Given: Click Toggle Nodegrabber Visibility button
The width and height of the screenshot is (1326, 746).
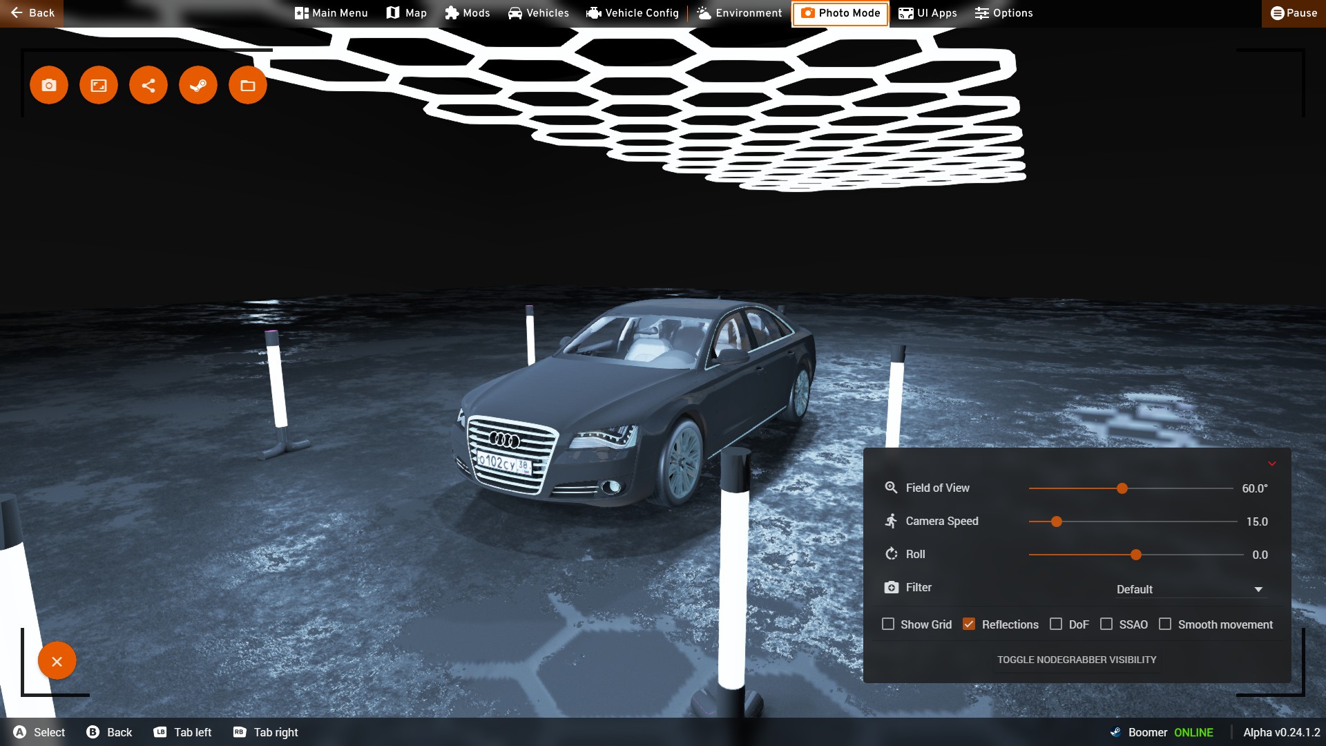Looking at the screenshot, I should pos(1077,660).
